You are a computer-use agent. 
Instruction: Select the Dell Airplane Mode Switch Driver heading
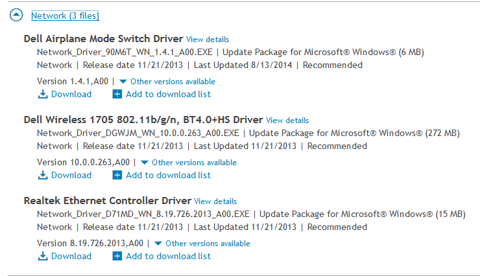pos(104,39)
